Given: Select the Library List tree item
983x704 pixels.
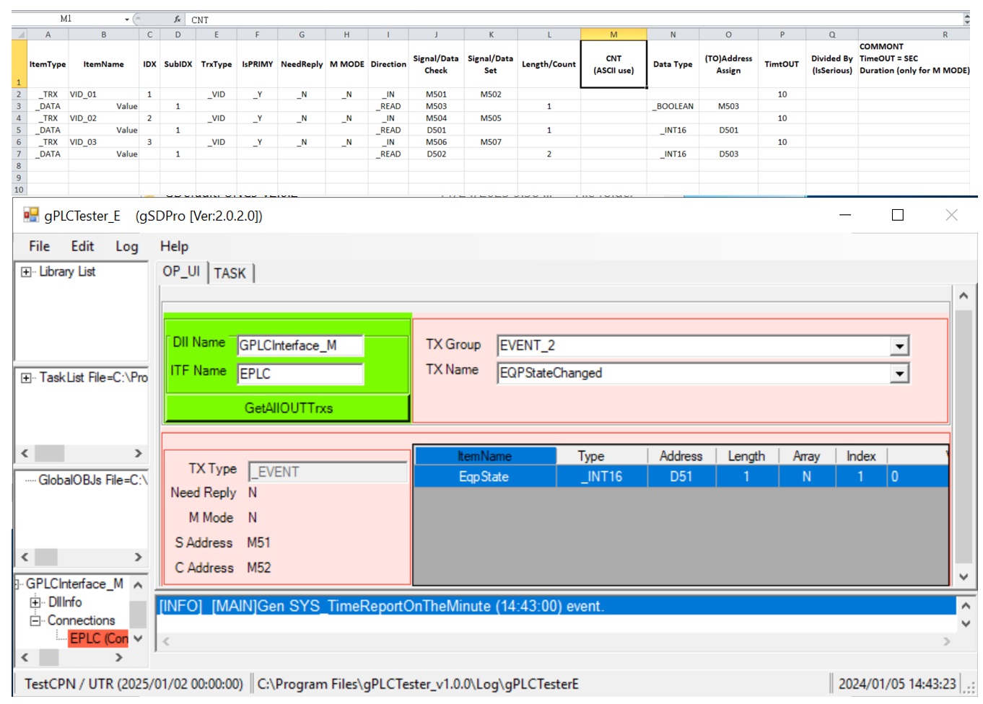Looking at the screenshot, I should 67,272.
